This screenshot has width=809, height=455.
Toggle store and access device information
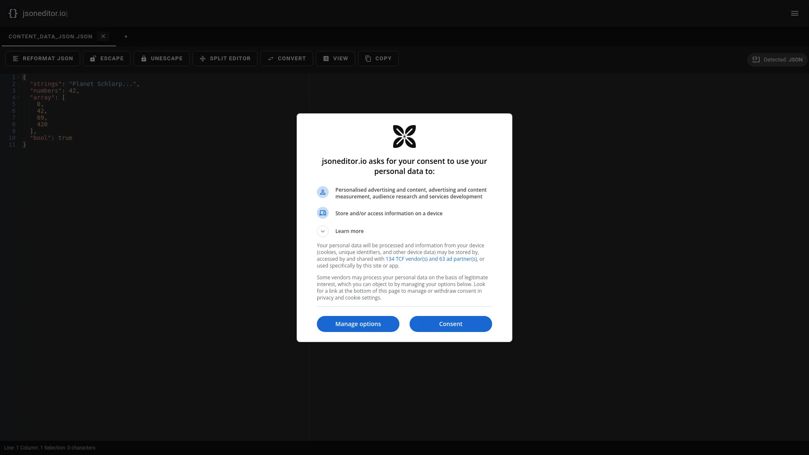pyautogui.click(x=323, y=213)
